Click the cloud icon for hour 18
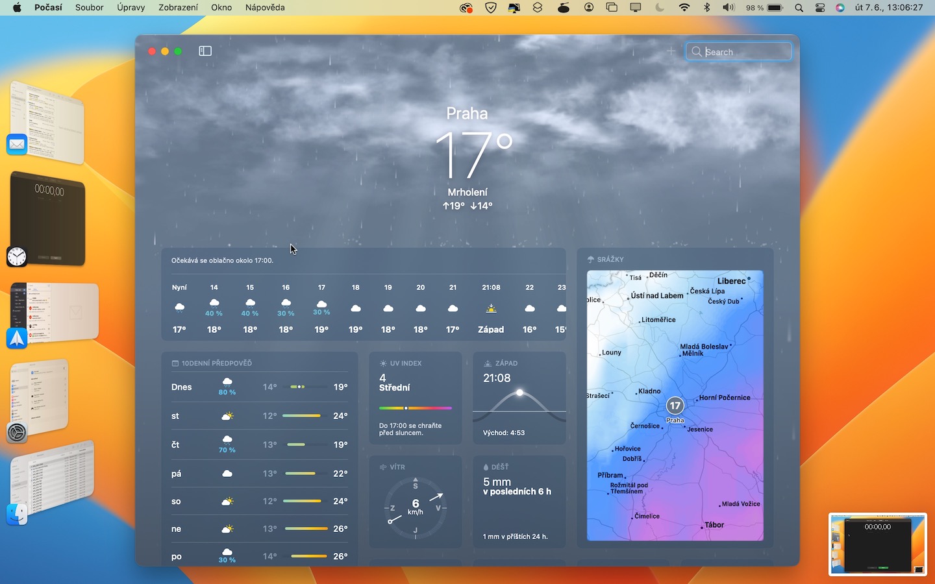935x584 pixels. 356,308
